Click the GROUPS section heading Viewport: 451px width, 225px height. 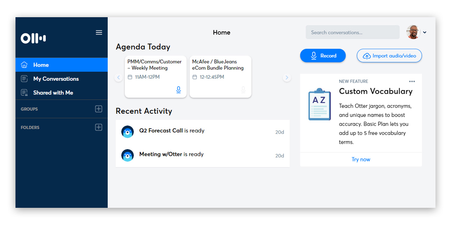(29, 109)
